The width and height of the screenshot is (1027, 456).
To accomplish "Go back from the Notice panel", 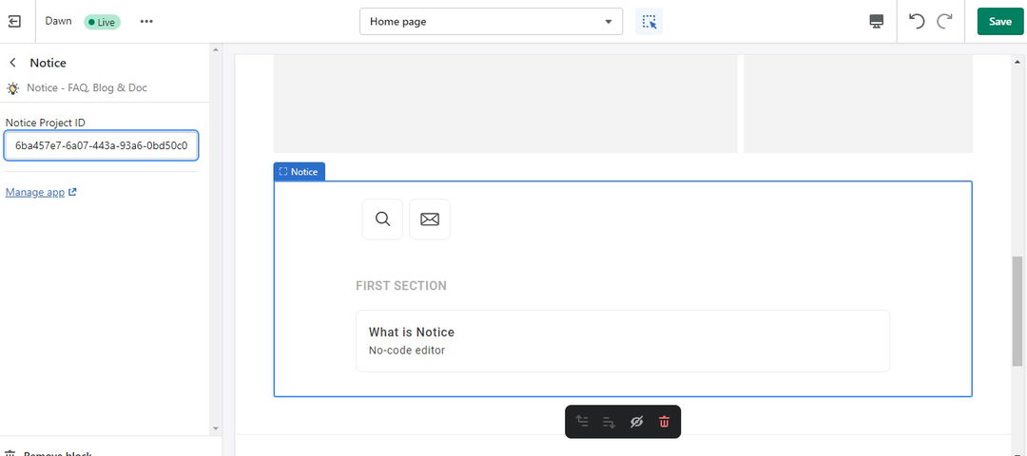I will 12,63.
